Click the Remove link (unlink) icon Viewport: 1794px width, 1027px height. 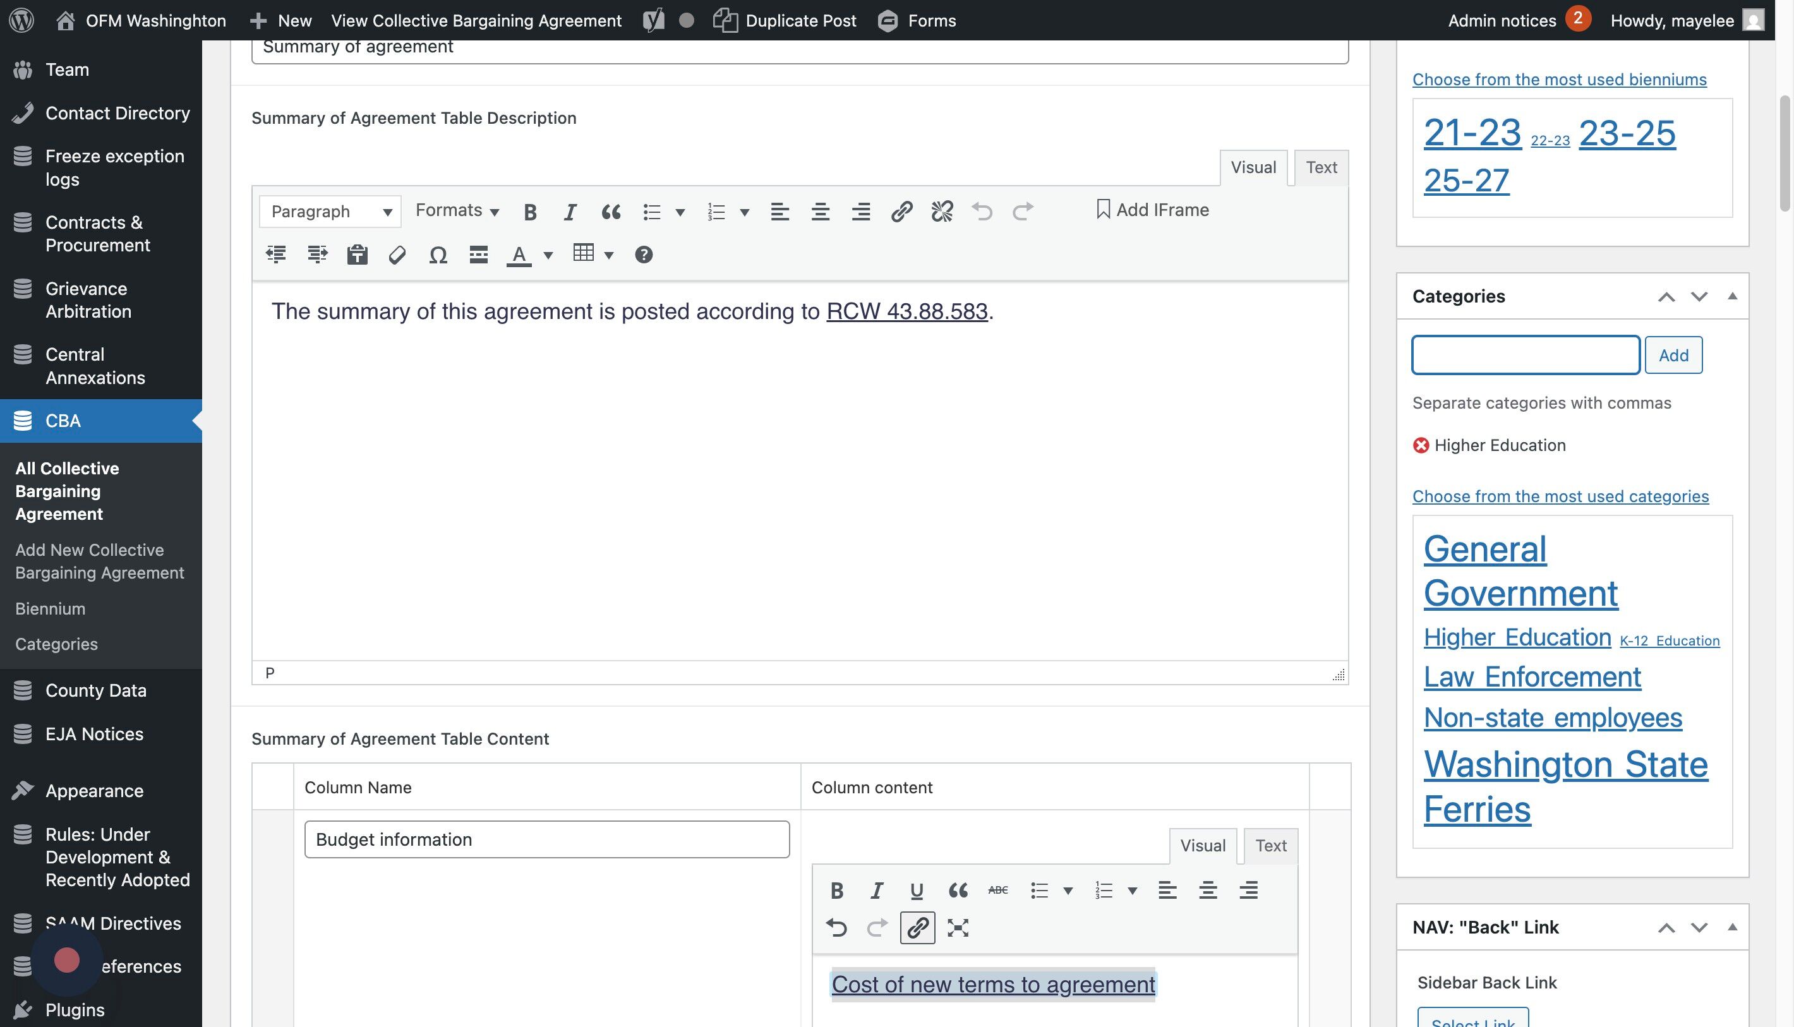pos(942,211)
